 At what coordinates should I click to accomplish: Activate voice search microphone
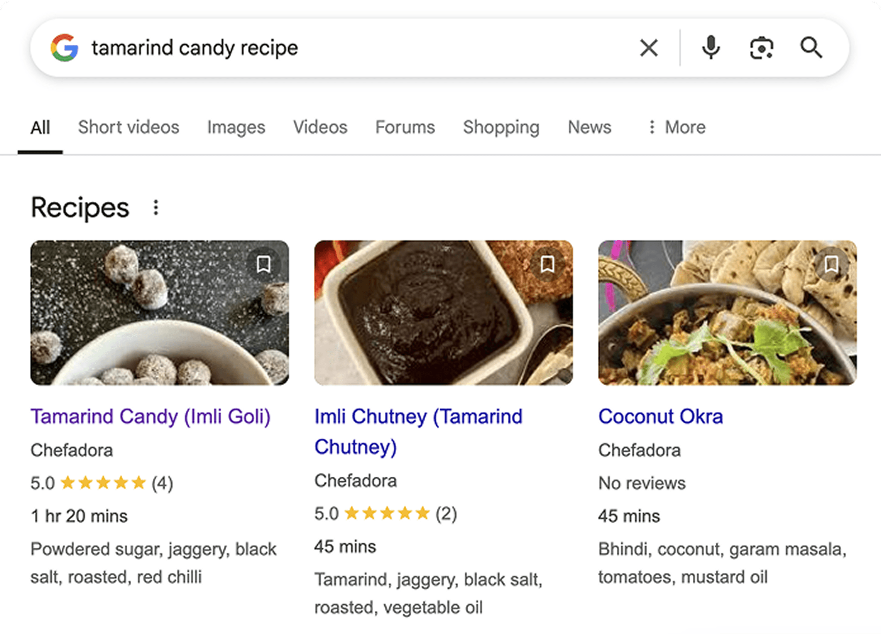(711, 48)
